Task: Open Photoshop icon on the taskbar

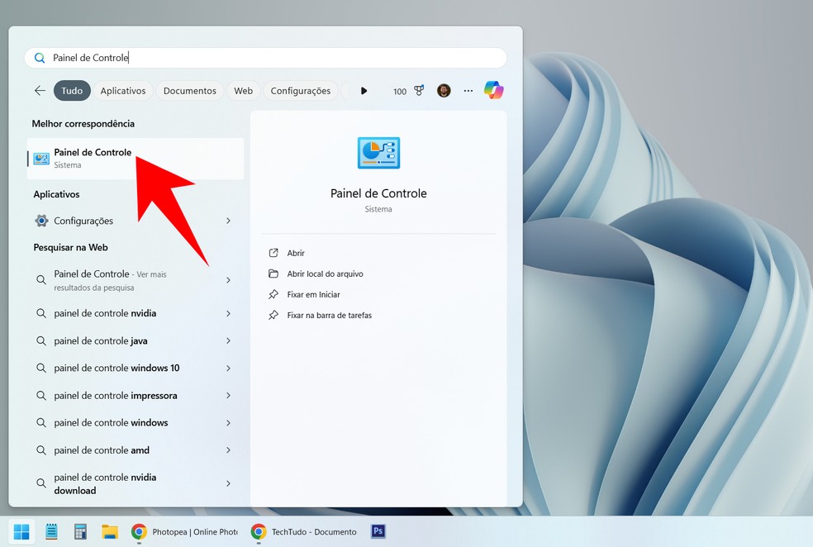Action: (378, 531)
